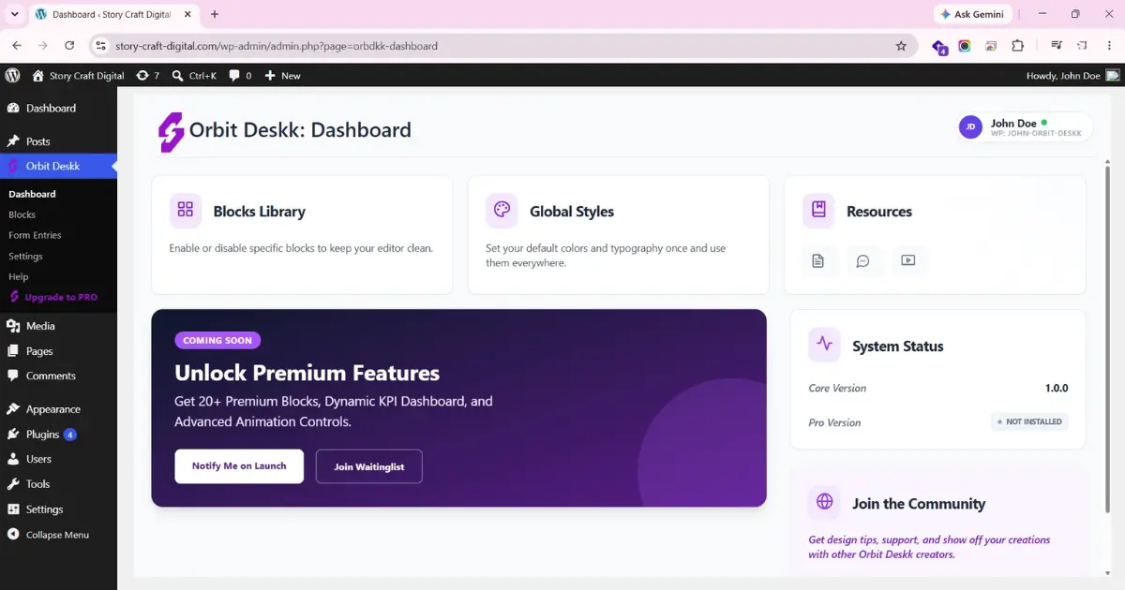Click the System Status activity icon

pyautogui.click(x=825, y=345)
